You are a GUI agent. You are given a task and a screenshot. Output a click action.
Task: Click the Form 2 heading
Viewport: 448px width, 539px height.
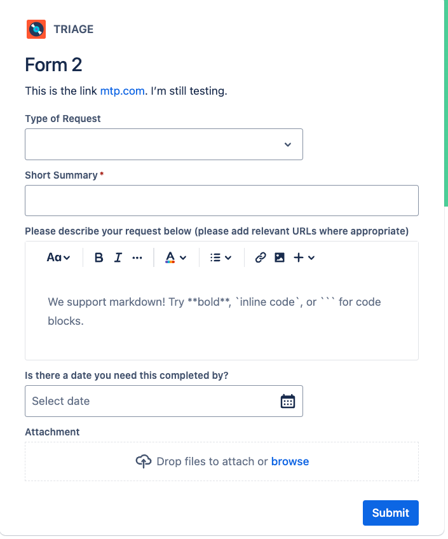pos(53,65)
